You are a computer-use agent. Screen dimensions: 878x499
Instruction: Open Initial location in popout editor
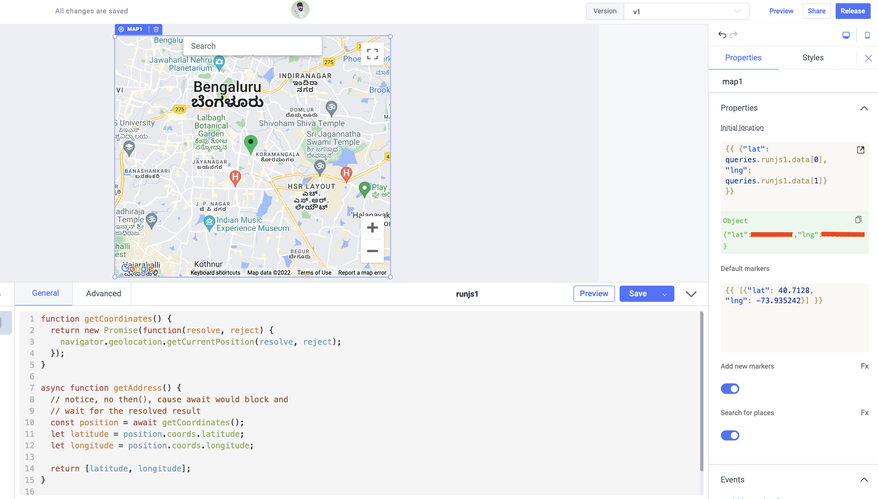[x=860, y=150]
